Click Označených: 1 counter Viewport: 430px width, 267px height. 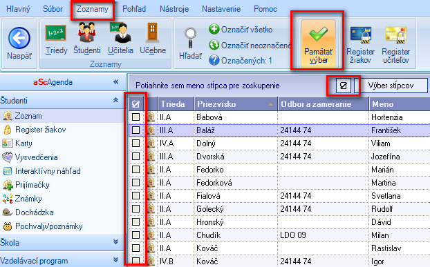click(240, 60)
